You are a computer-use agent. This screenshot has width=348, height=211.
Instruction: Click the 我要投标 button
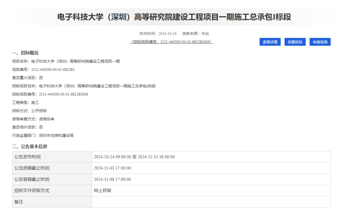click(295, 42)
